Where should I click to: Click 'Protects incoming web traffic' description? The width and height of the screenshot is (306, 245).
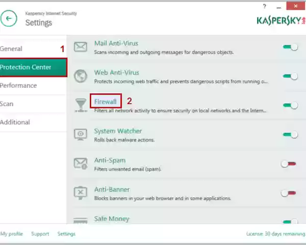(181, 81)
